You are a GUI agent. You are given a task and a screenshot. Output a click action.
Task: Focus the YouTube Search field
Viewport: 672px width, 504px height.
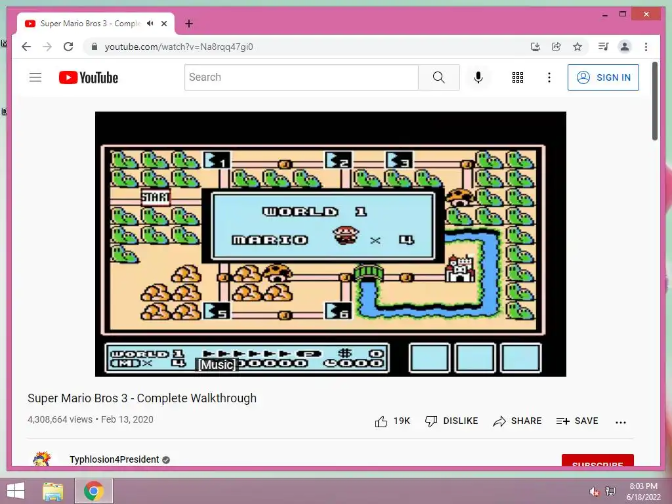(301, 77)
